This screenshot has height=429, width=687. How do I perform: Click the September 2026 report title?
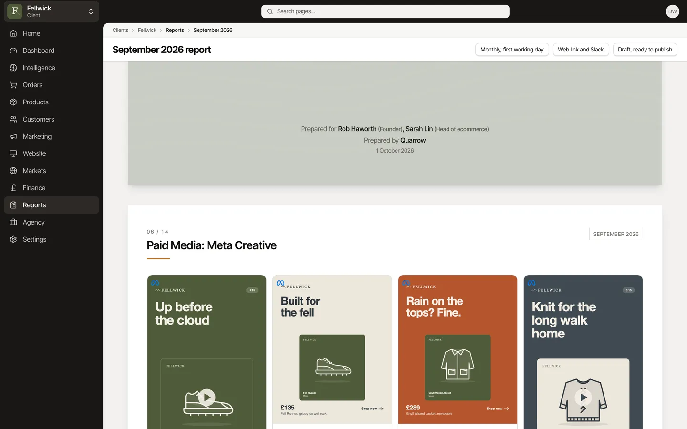coord(162,50)
